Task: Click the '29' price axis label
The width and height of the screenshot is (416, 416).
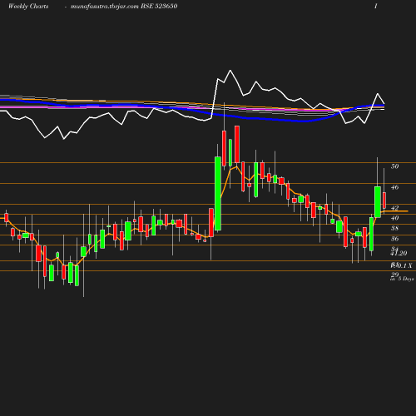Action: (394, 275)
